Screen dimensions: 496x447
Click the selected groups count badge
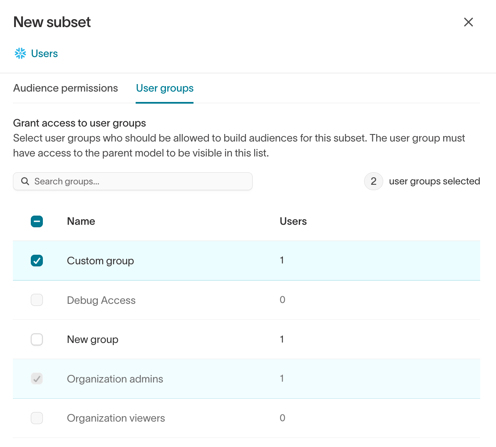[374, 181]
